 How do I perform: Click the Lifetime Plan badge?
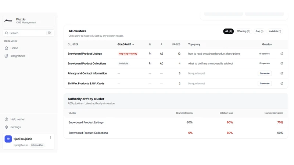click(x=37, y=145)
